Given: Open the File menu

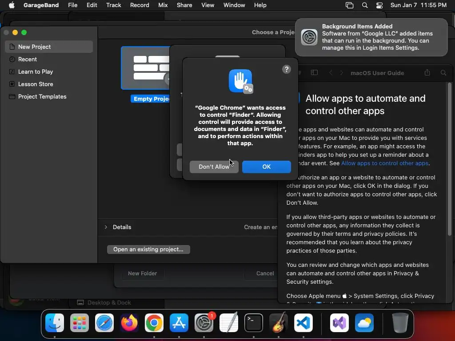Looking at the screenshot, I should pos(72,5).
